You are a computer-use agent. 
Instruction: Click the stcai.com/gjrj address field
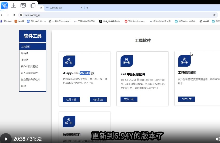118,15
